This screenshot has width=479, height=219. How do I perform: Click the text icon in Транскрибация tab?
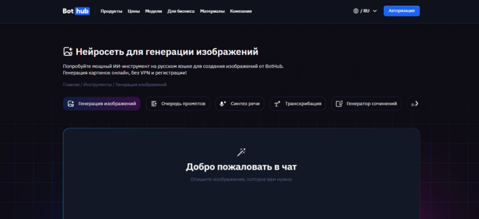tap(277, 104)
